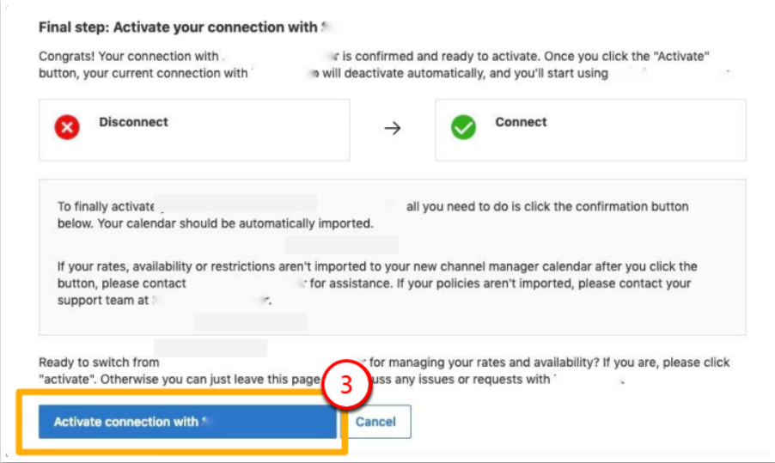Click the 'support team at' text line
This screenshot has width=775, height=463.
point(103,301)
